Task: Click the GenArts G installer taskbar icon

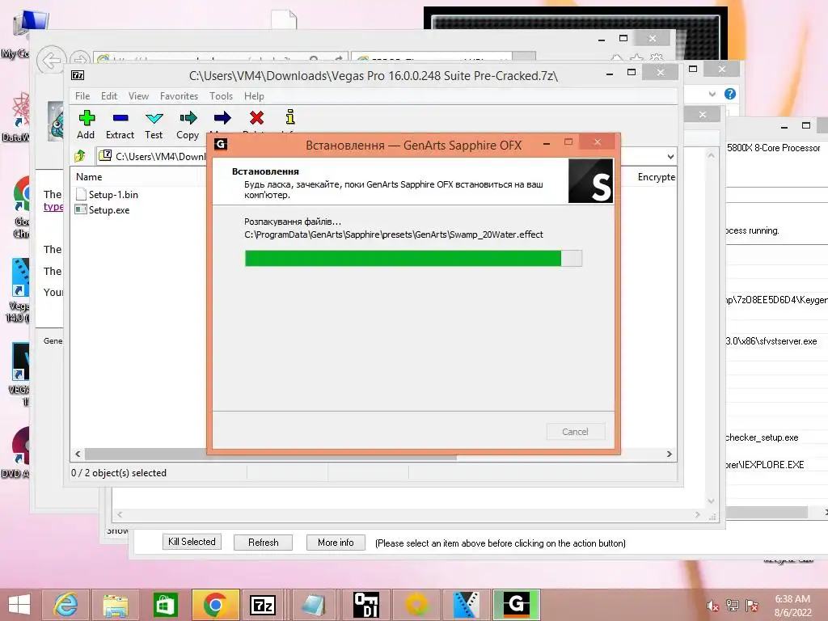Action: [x=516, y=605]
